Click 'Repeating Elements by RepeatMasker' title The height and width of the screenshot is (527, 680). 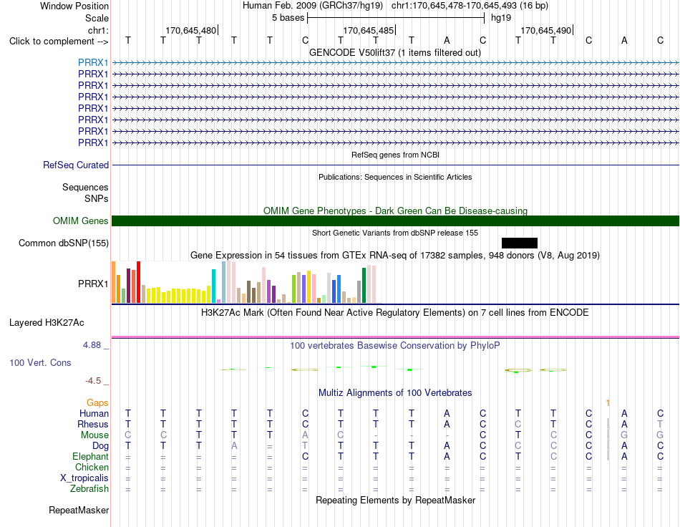[x=396, y=500]
